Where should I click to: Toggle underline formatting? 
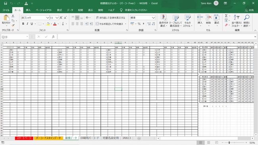coord(32,24)
